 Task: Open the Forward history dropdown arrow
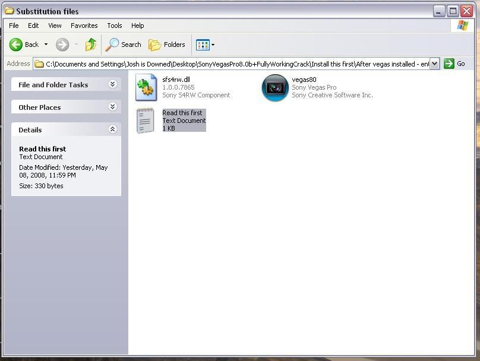pos(76,45)
